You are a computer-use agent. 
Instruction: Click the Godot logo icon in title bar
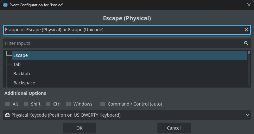pyautogui.click(x=5, y=5)
